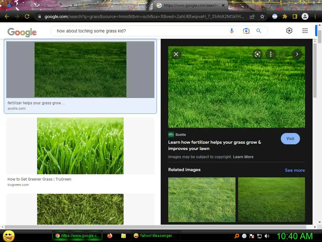Close the Google search tab
This screenshot has height=242, width=322.
[223, 5]
